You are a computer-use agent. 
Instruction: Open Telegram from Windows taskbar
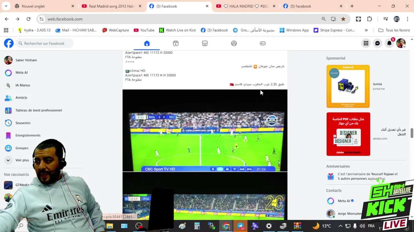point(241,226)
